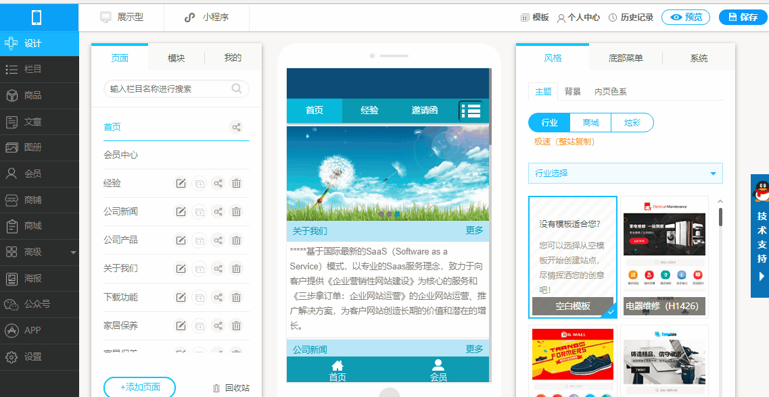Select the 炫彩 colorful toggle
This screenshot has height=397, width=769.
click(632, 123)
